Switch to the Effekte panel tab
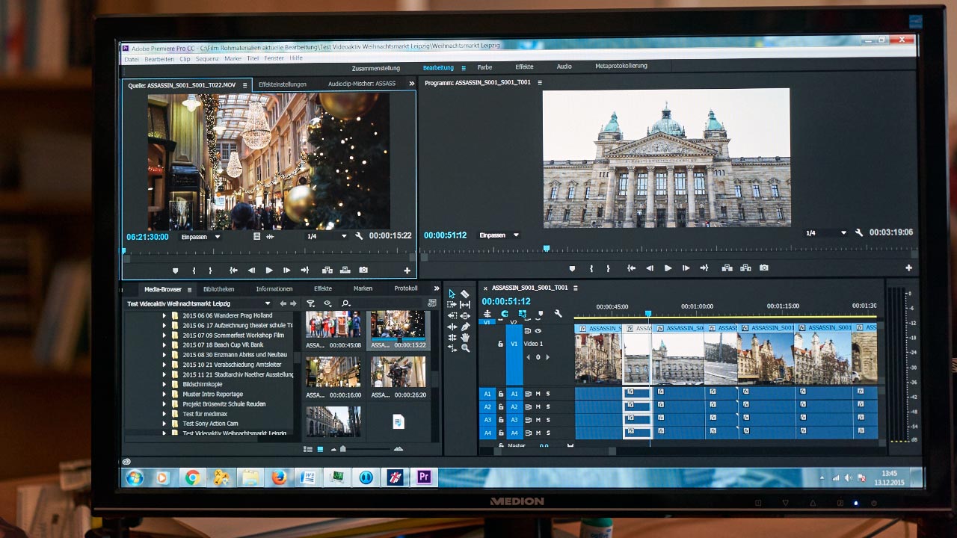The height and width of the screenshot is (538, 957). pyautogui.click(x=323, y=288)
